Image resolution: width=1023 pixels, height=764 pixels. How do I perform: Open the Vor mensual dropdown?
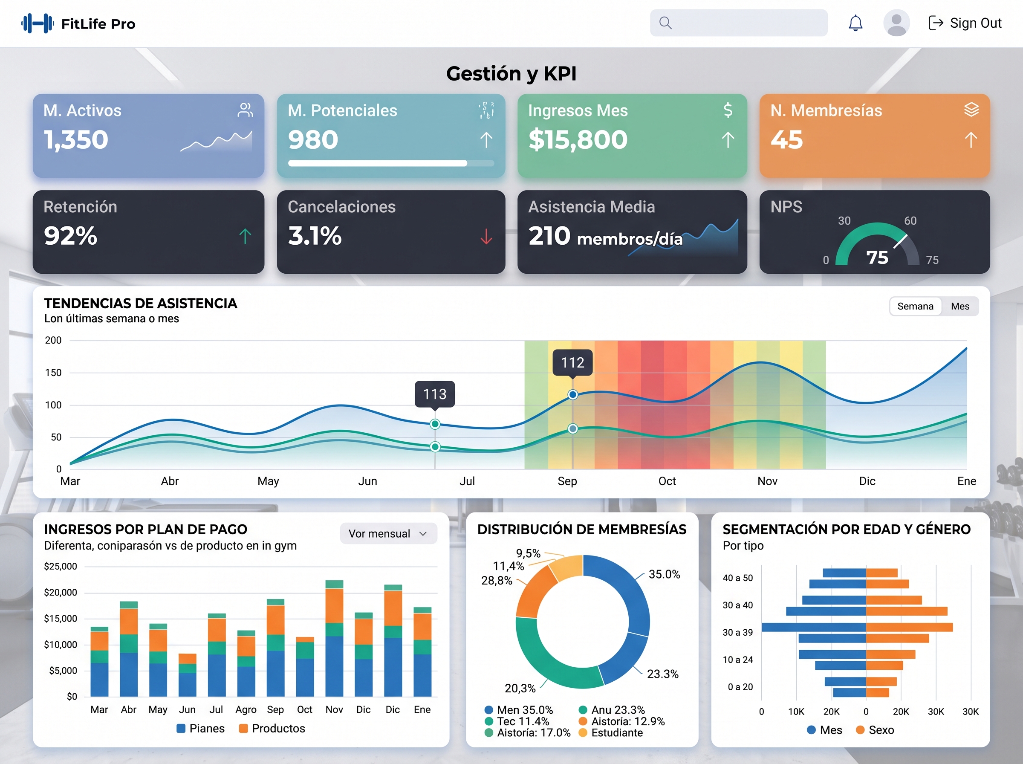coord(388,534)
